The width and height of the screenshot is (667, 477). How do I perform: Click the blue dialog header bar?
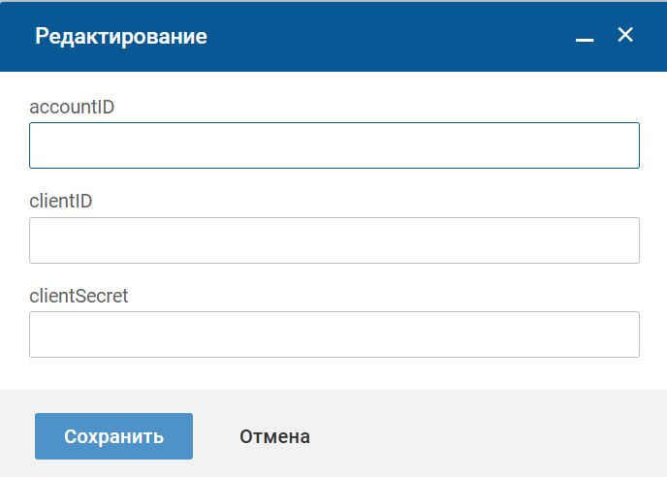tap(388, 37)
